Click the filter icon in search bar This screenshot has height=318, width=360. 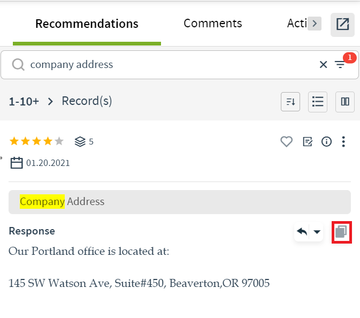pos(340,65)
